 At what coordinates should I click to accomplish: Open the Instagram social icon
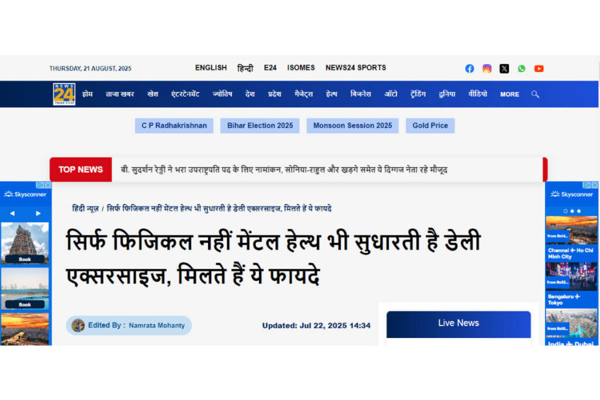487,69
